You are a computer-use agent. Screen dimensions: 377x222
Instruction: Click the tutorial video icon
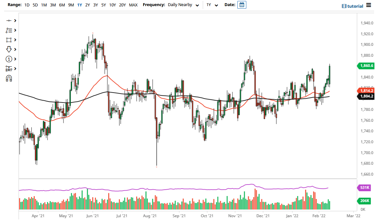click(x=344, y=6)
